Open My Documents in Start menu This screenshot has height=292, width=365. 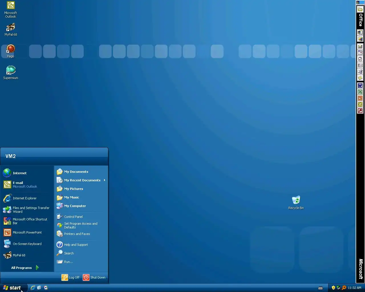click(81, 172)
